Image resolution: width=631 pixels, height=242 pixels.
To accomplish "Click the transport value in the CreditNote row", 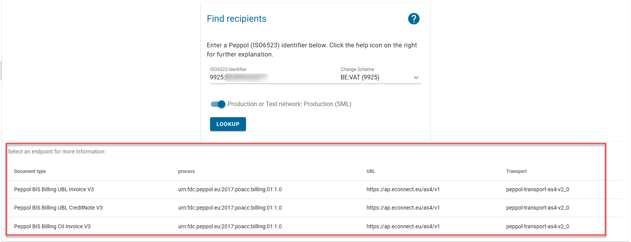I will [537, 208].
